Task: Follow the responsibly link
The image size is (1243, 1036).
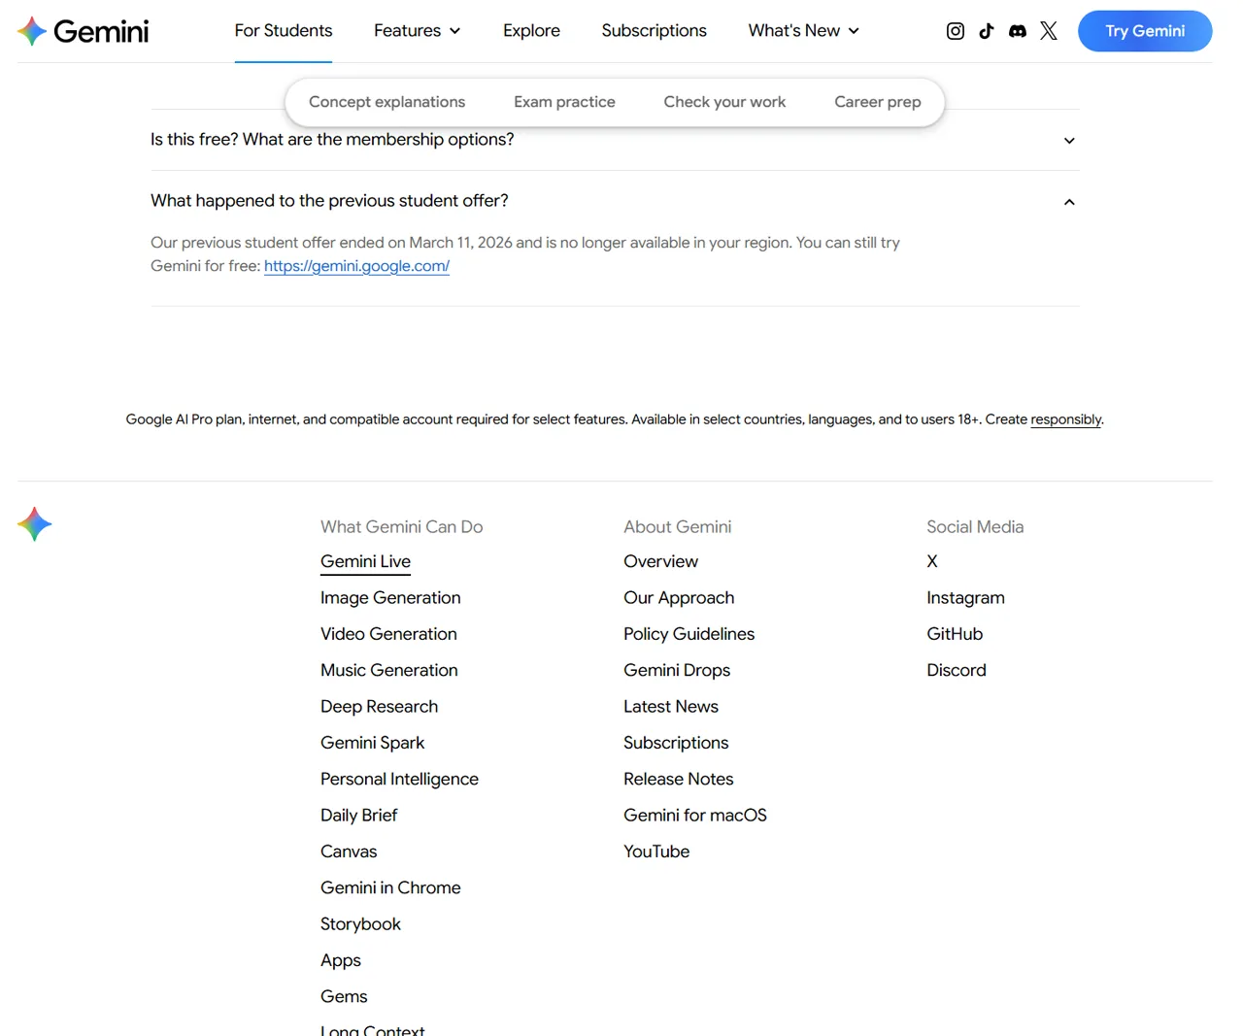Action: pos(1065,419)
